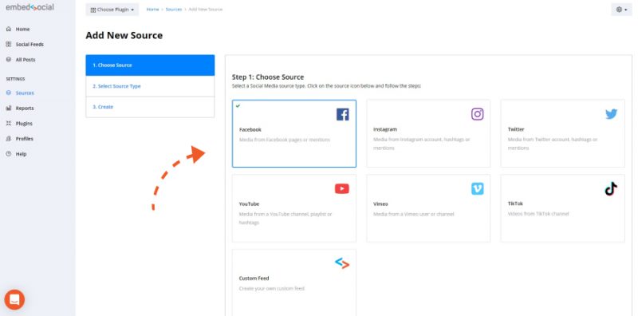This screenshot has width=638, height=316.
Task: Select the Custom Feed card title
Action: pyautogui.click(x=254, y=278)
